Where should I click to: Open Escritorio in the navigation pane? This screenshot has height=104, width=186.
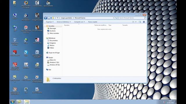point(53,31)
